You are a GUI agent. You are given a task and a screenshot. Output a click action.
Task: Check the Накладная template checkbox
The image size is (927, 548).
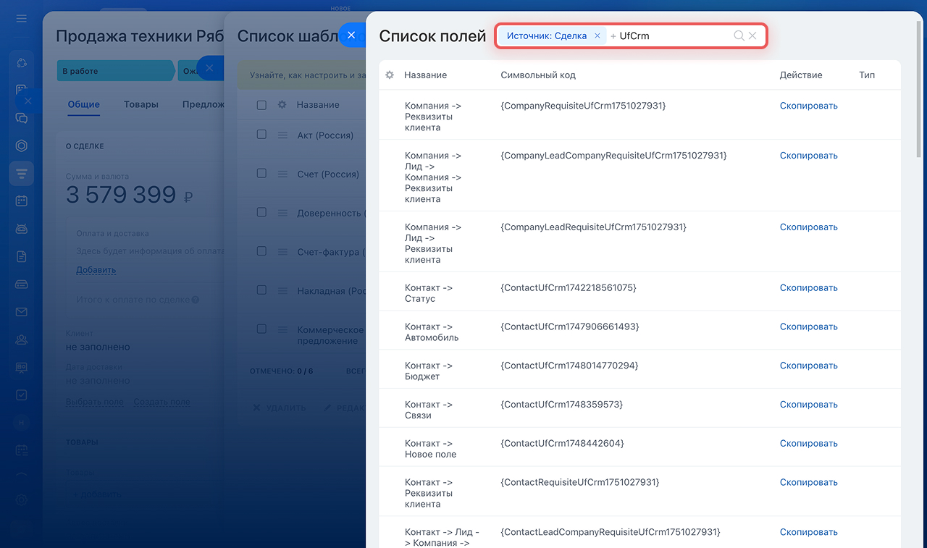(x=261, y=290)
